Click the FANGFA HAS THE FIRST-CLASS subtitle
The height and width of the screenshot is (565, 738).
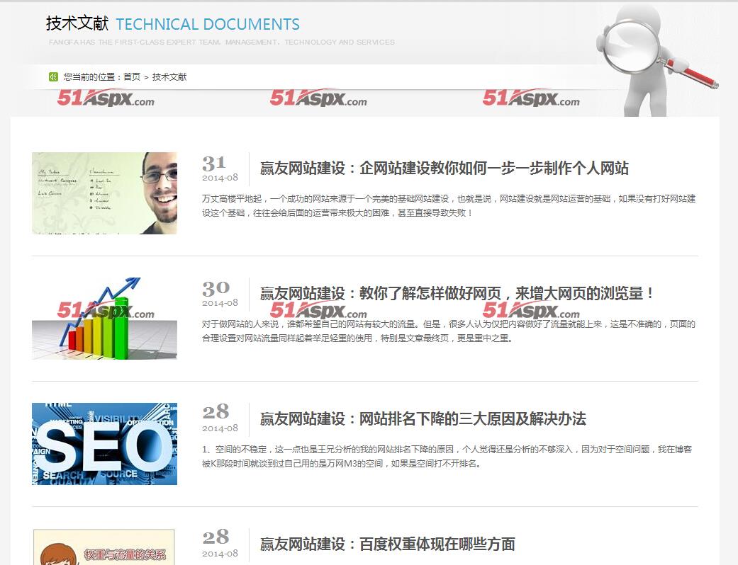click(x=222, y=42)
